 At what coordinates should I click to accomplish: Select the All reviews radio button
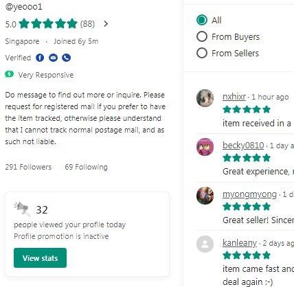[202, 20]
